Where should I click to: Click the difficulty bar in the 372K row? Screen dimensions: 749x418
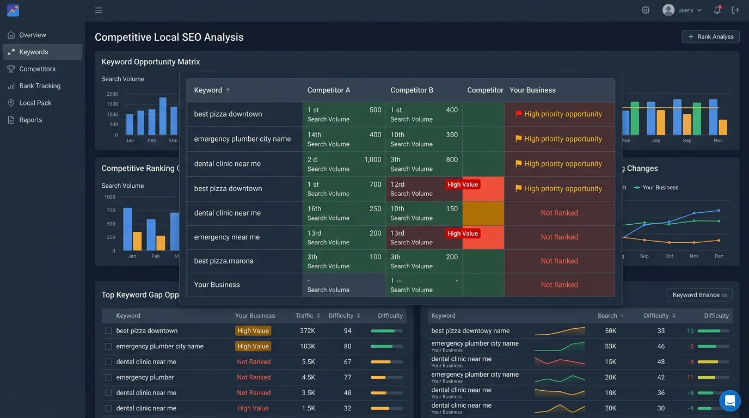click(386, 331)
